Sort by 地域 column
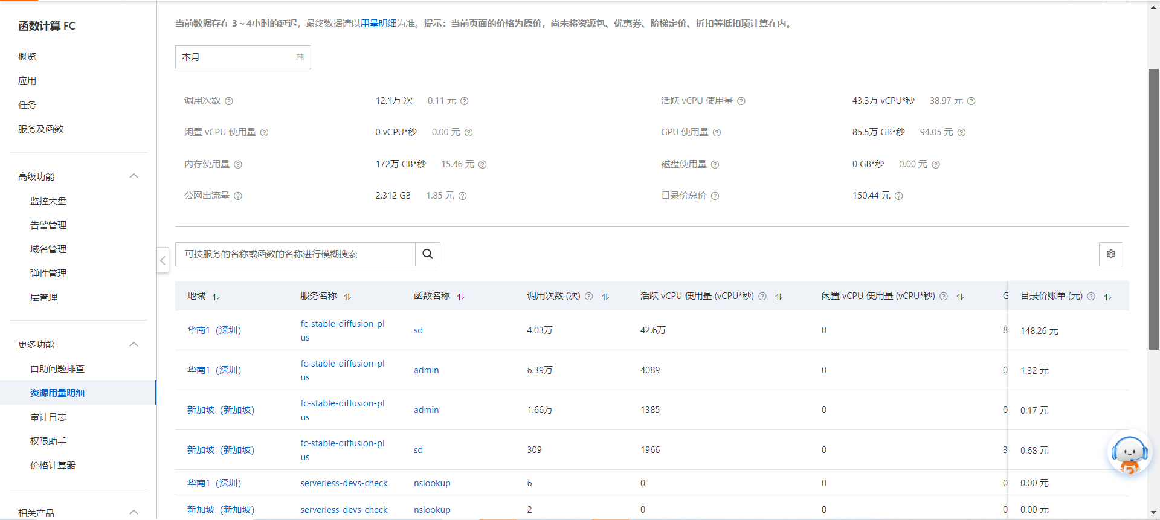Image resolution: width=1160 pixels, height=520 pixels. (216, 297)
